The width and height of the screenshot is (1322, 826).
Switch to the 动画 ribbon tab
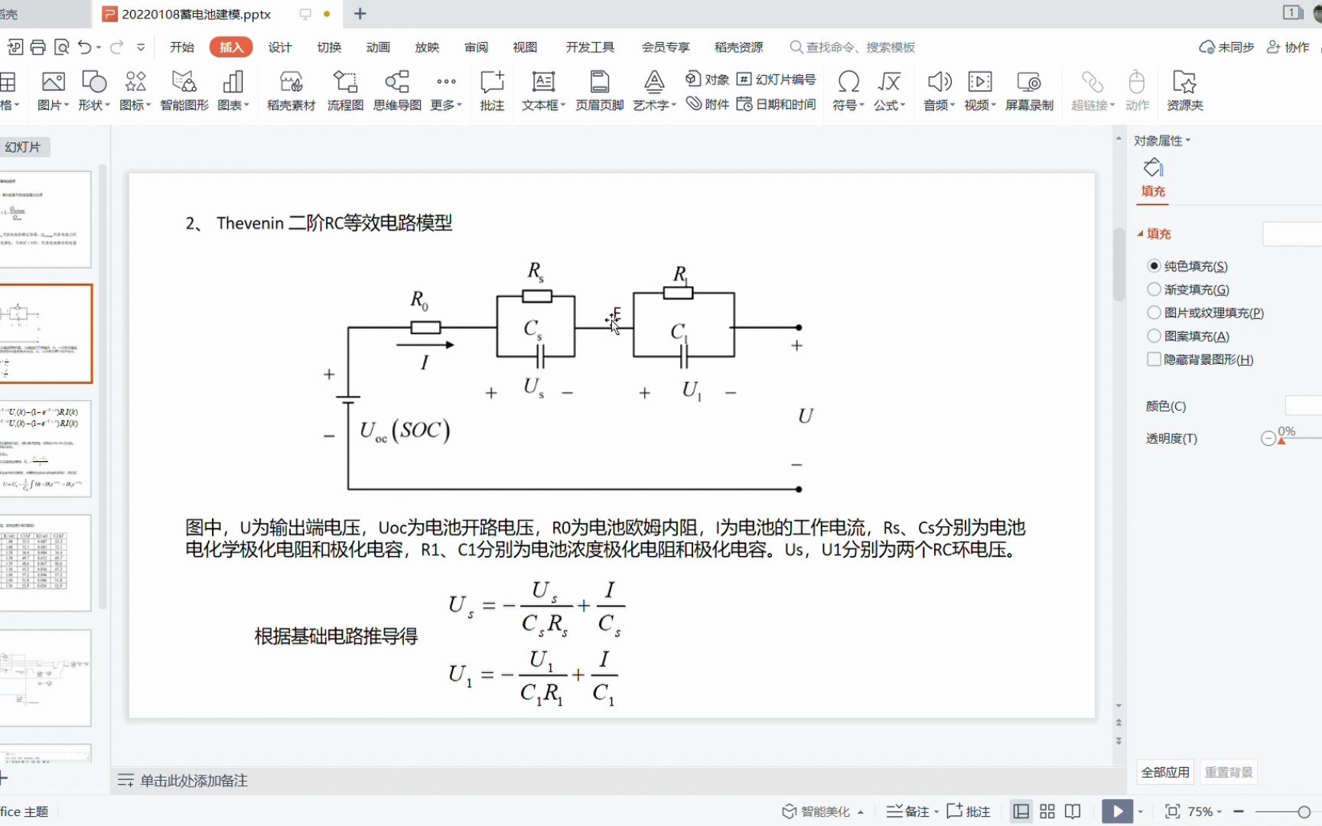click(377, 47)
